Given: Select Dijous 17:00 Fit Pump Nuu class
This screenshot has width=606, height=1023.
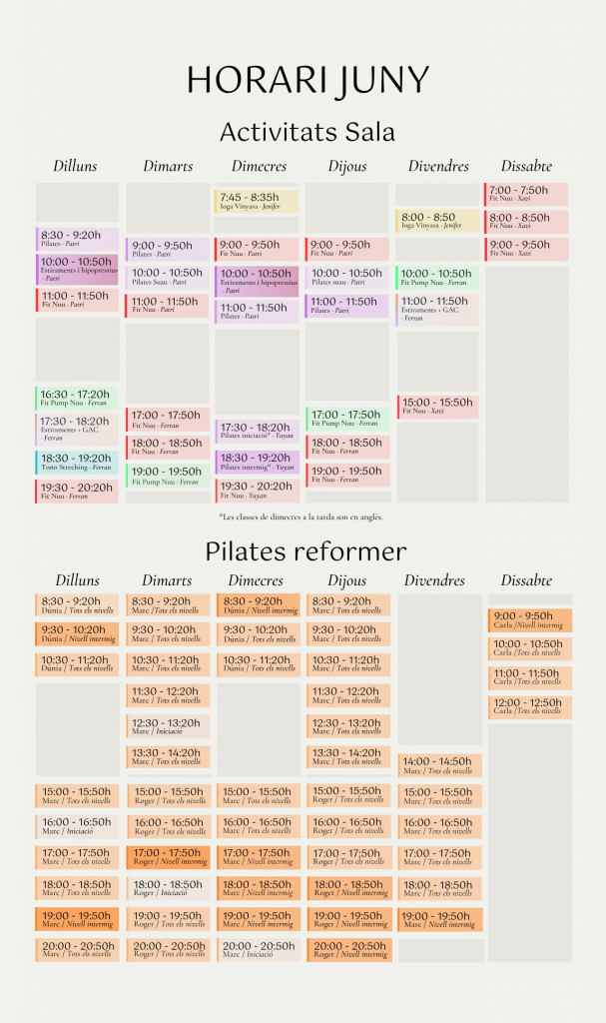Looking at the screenshot, I should pyautogui.click(x=347, y=419).
